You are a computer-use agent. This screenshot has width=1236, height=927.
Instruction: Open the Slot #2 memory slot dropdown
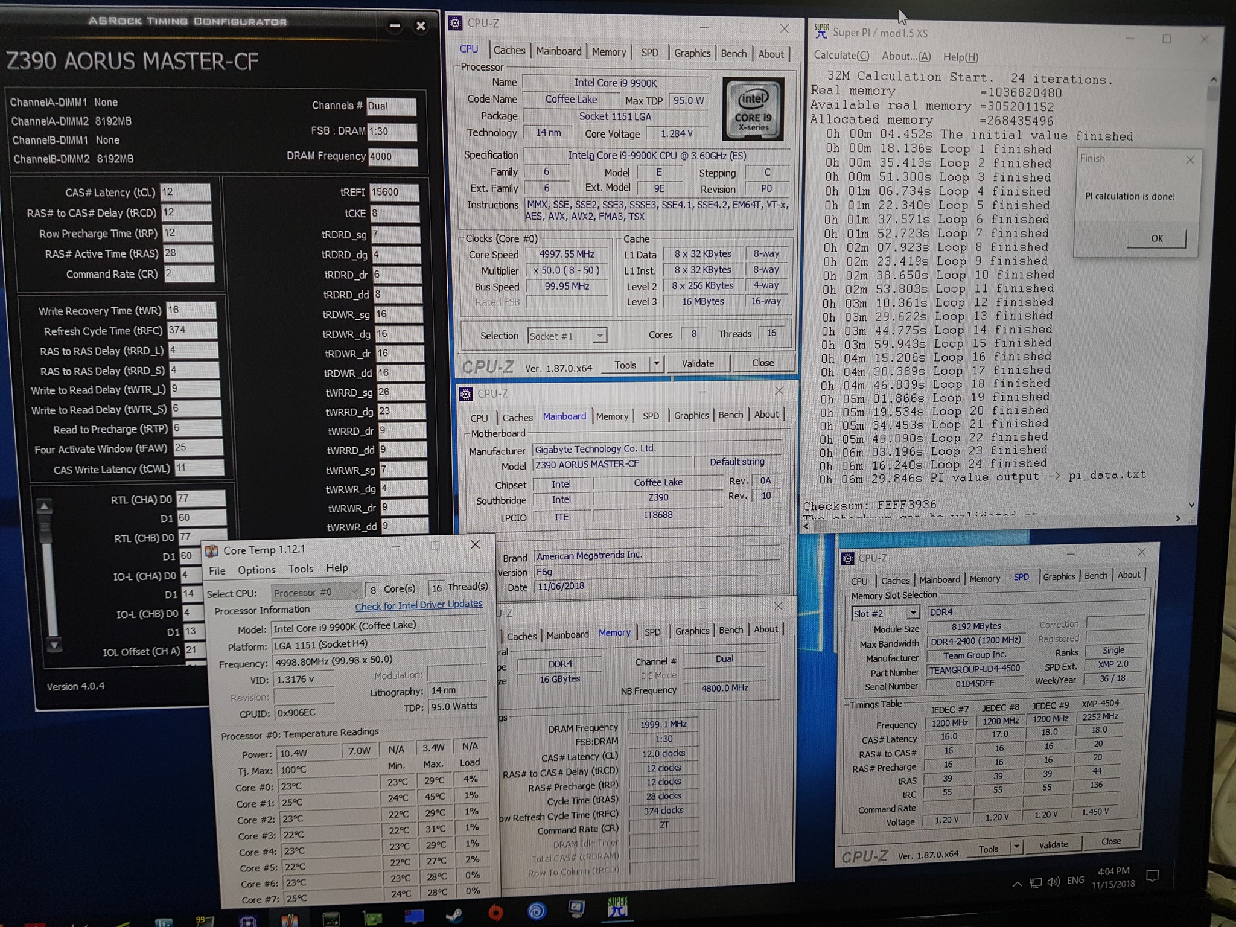tap(913, 613)
